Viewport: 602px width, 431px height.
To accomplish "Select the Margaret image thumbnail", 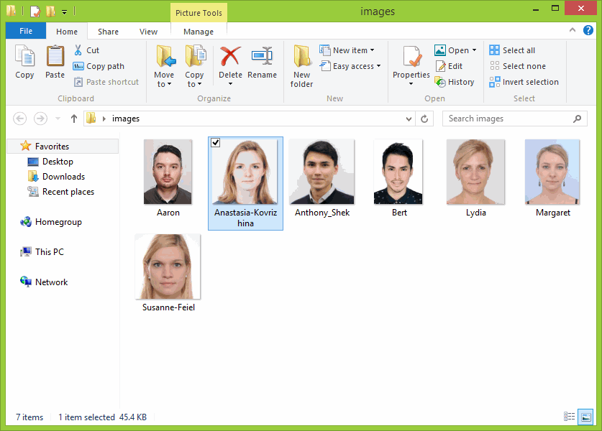I will 552,172.
